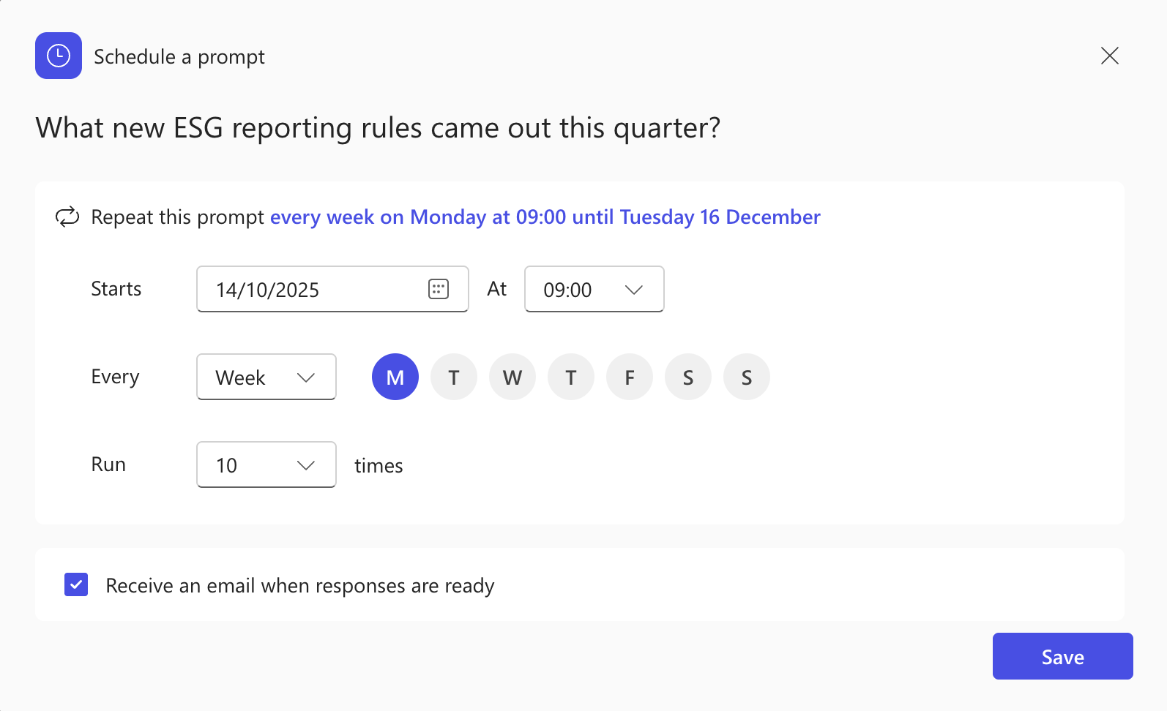Select Tuesday in the day picker
This screenshot has width=1167, height=711.
click(454, 377)
